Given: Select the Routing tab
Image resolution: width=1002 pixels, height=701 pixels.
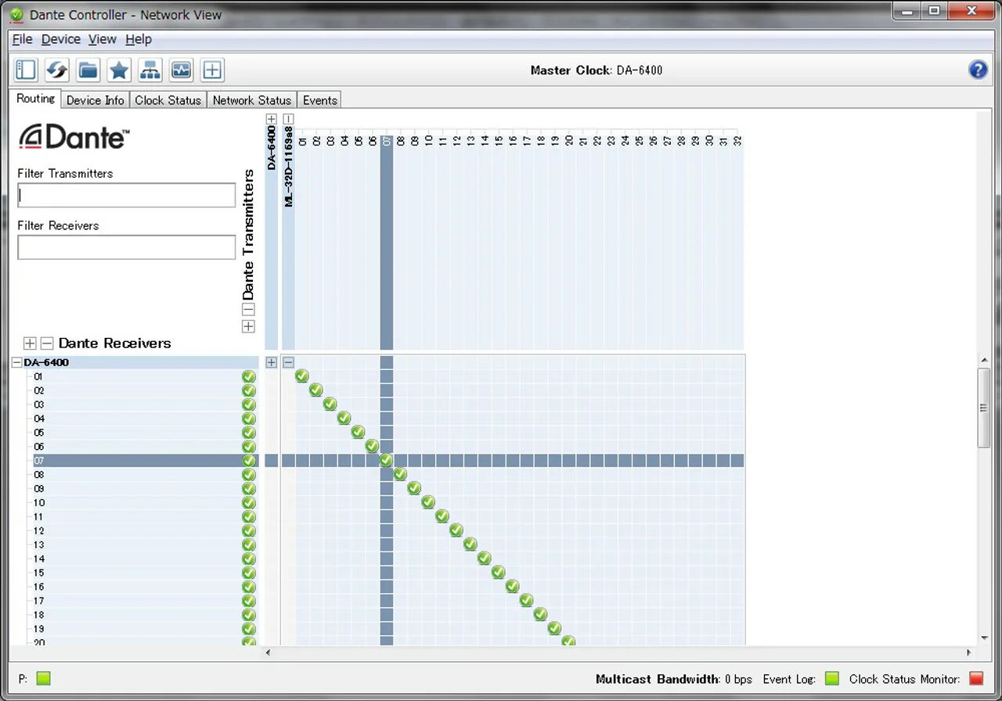Looking at the screenshot, I should pos(36,99).
